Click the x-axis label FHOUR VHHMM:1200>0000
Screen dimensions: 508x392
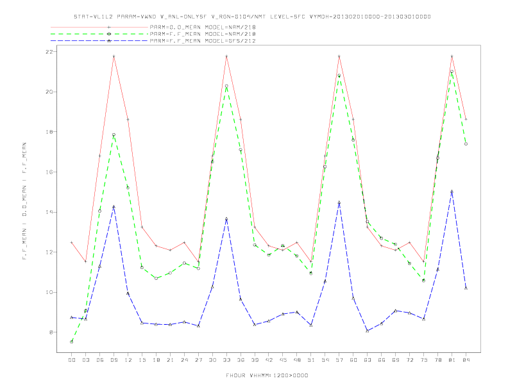tap(267, 375)
